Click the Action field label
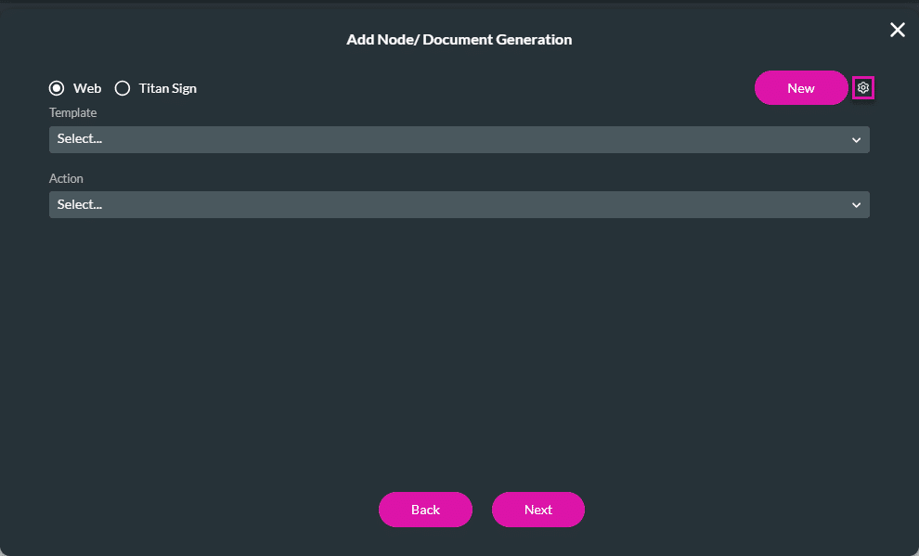Screen dimensions: 919x556 click(x=66, y=178)
